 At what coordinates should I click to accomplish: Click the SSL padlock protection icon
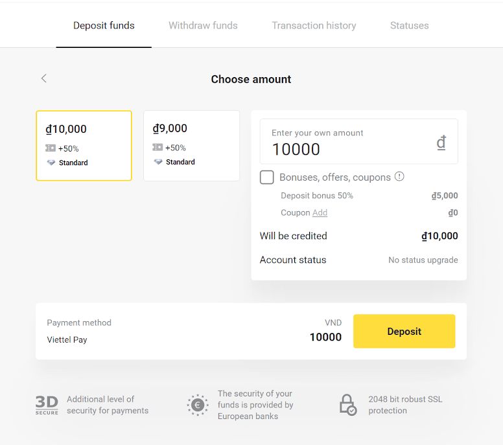(347, 405)
